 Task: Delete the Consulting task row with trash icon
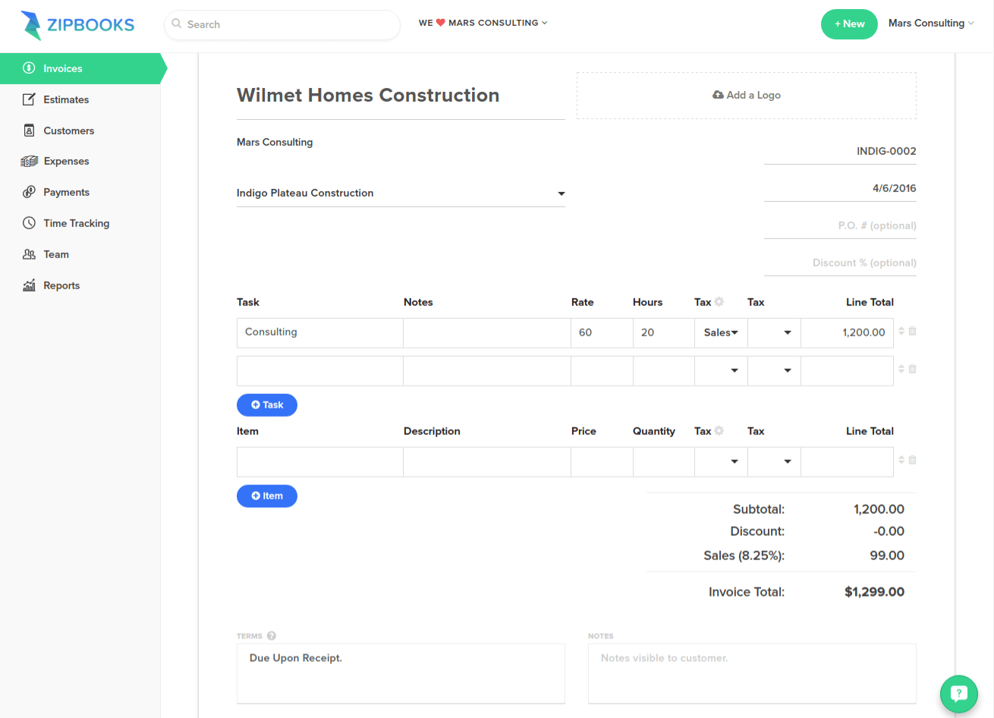point(913,331)
